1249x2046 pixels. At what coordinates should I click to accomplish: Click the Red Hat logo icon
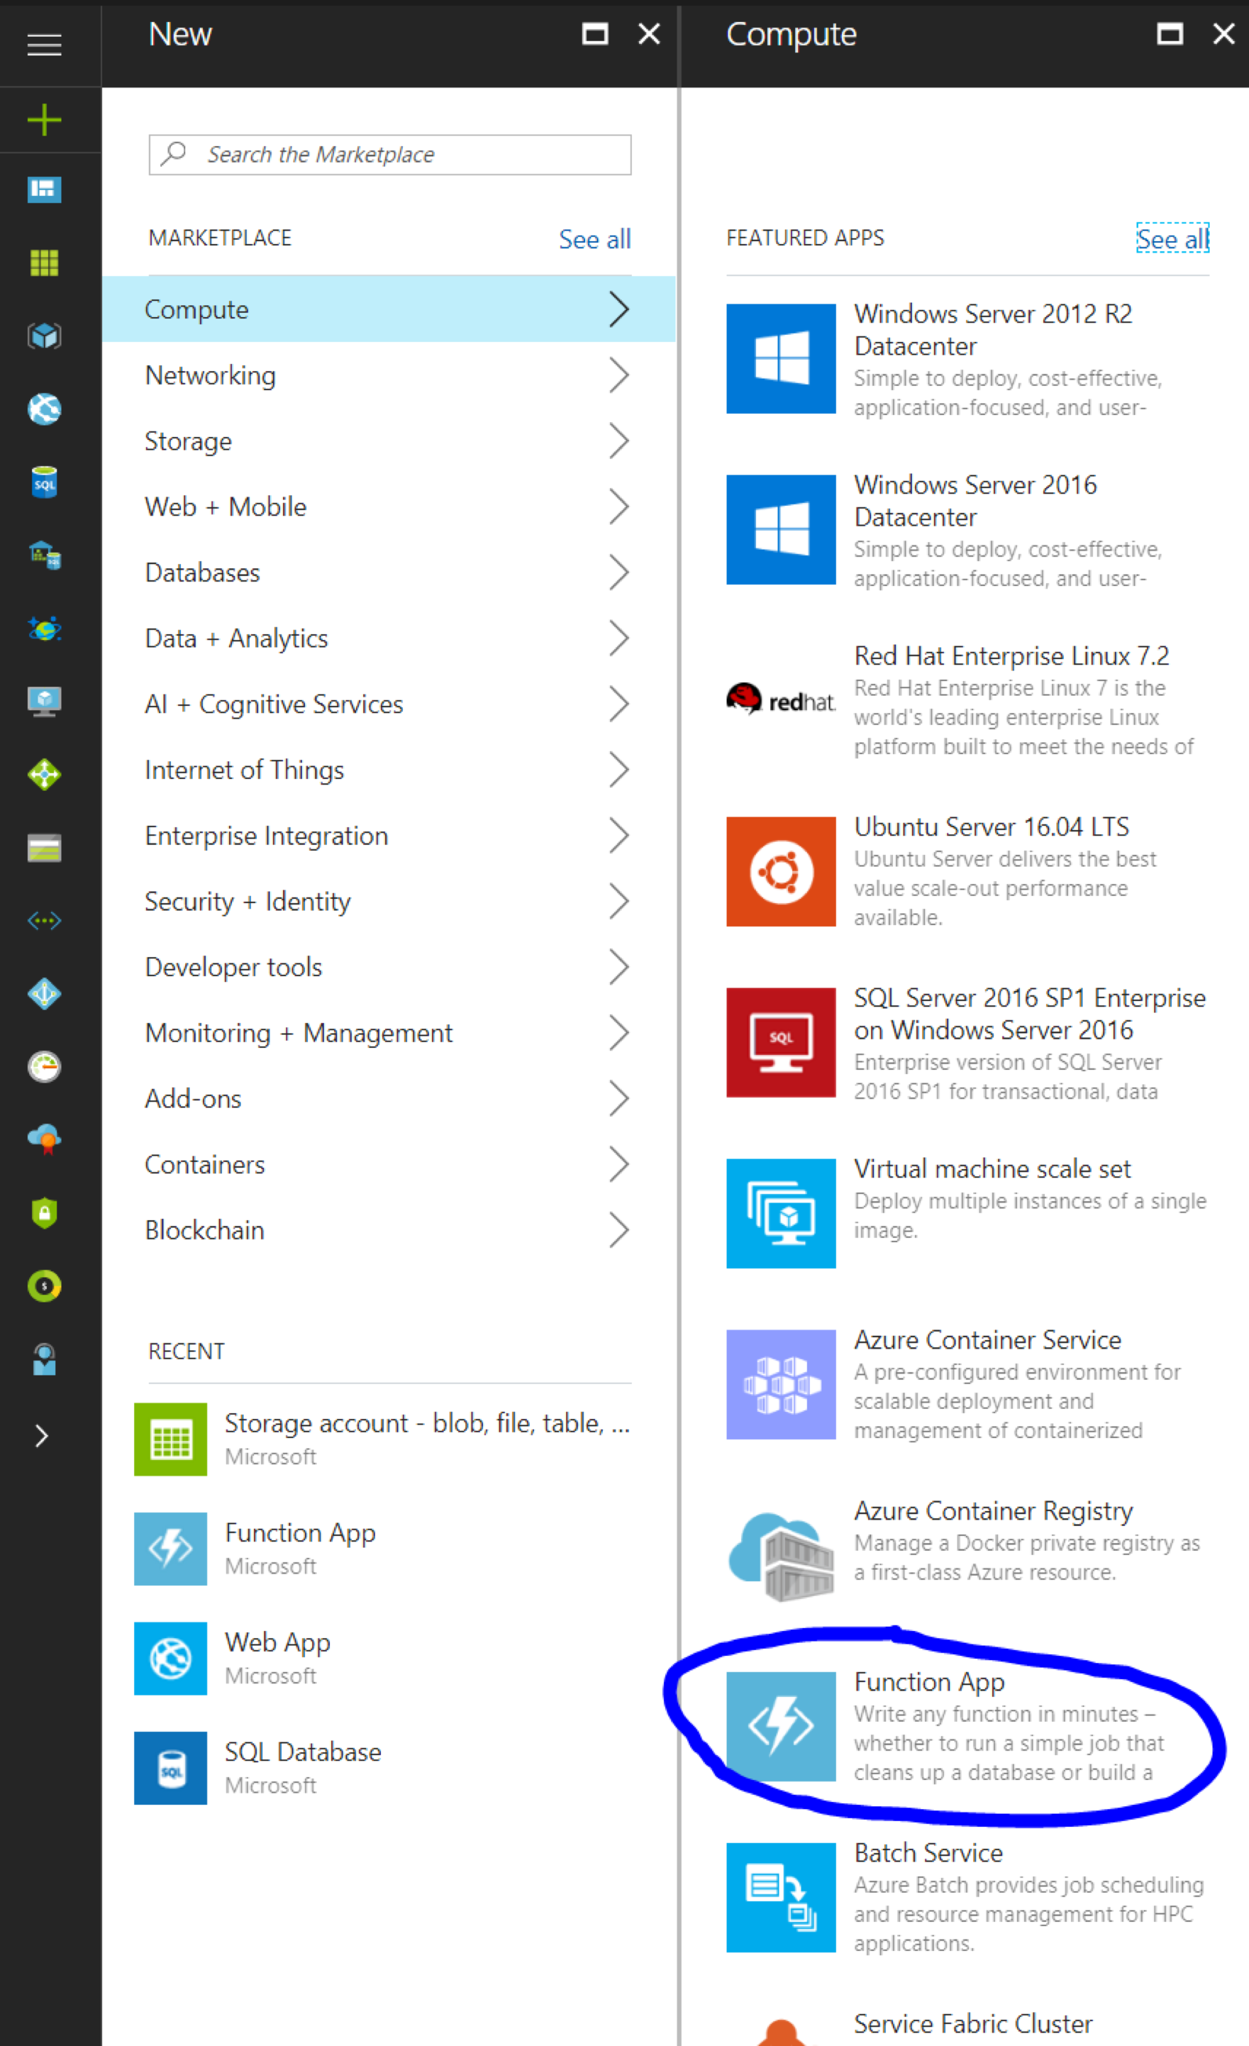click(781, 700)
